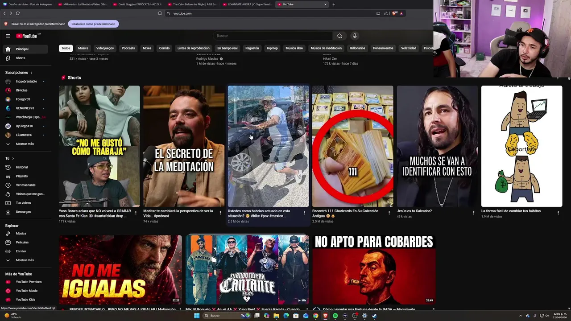This screenshot has height=321, width=571.
Task: Go to Principal home page
Action: (25, 49)
